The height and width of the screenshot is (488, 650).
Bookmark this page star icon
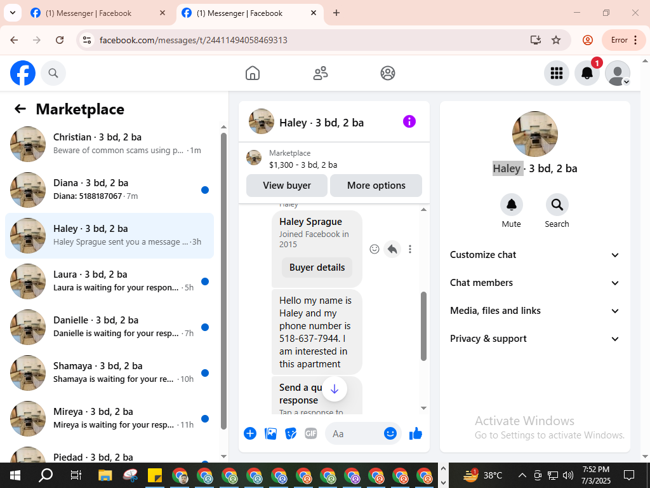[556, 40]
